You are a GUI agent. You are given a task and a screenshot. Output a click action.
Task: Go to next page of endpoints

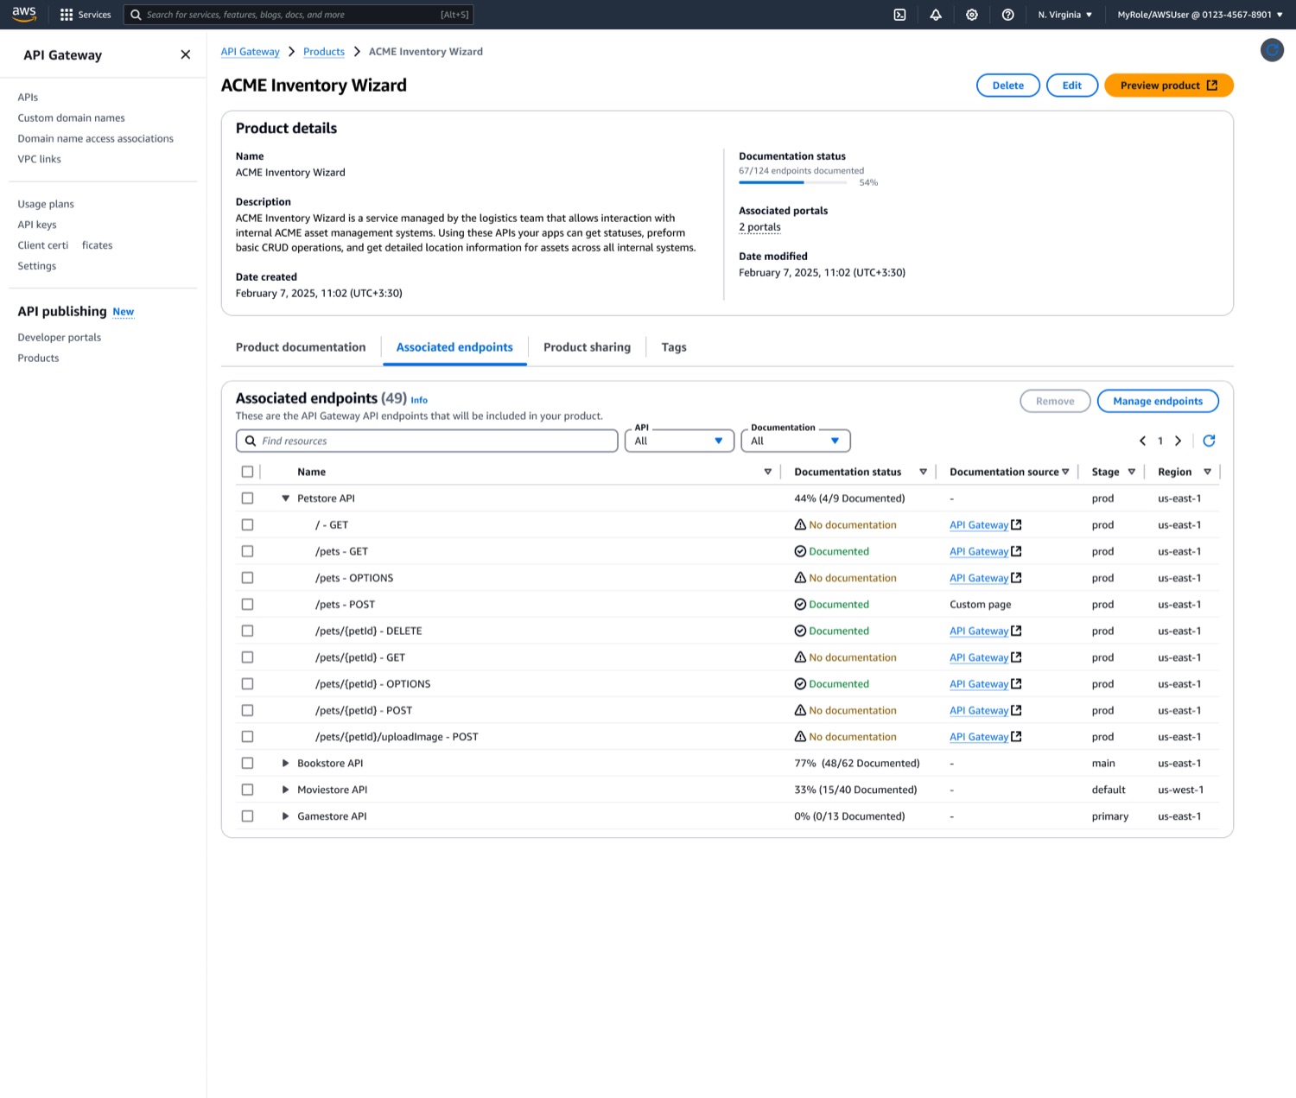click(1178, 441)
